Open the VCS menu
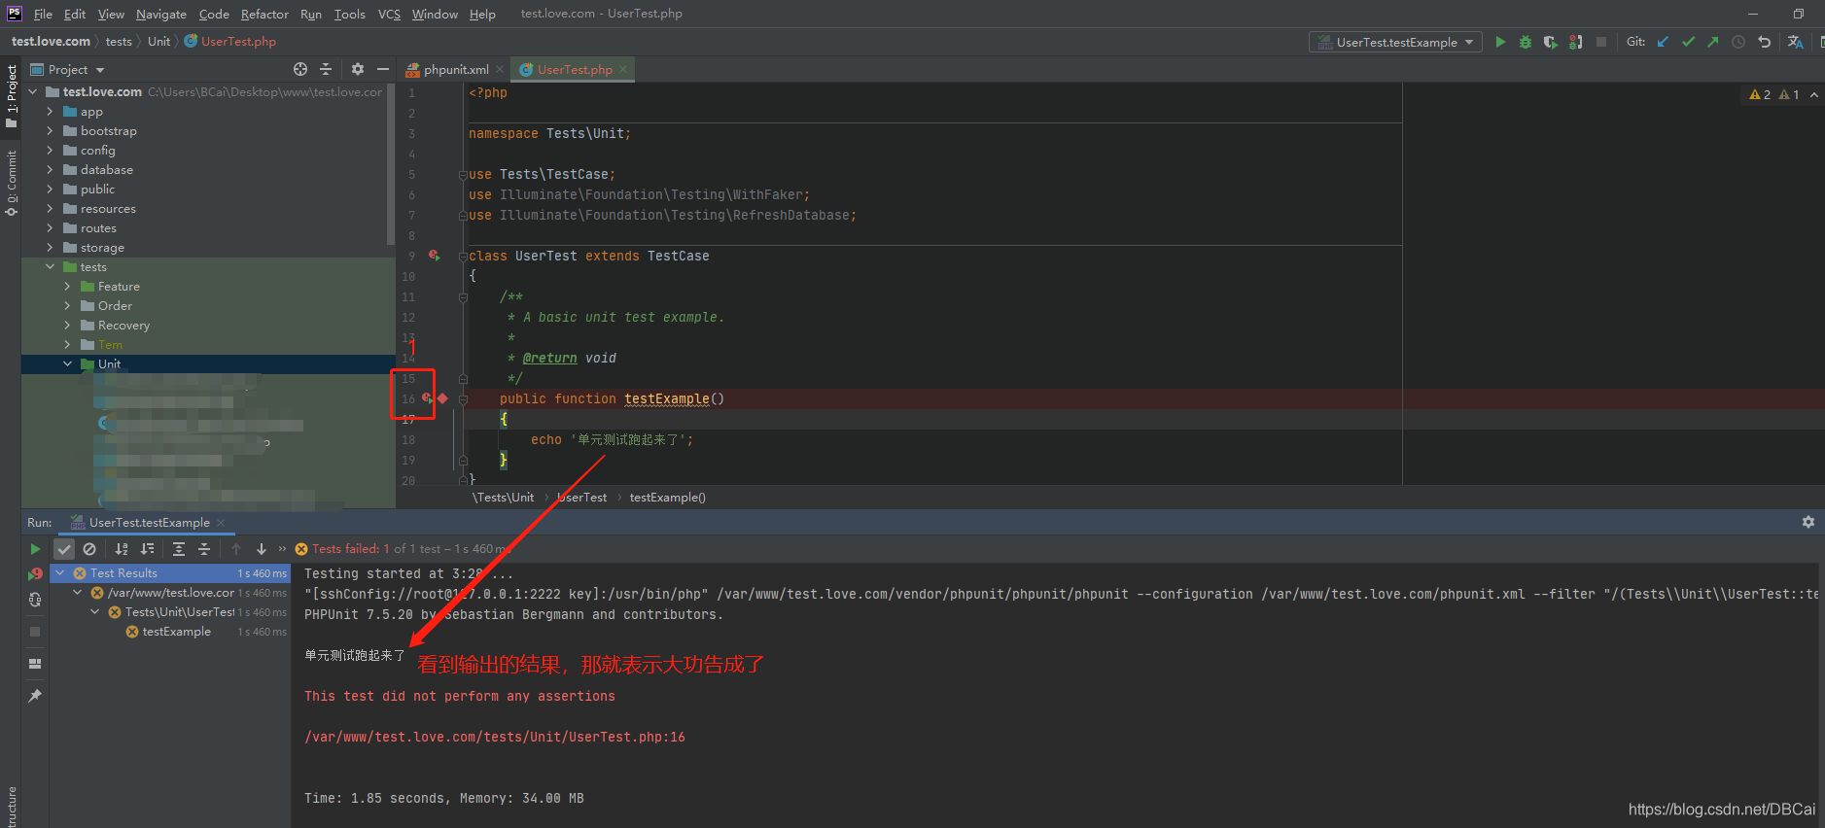This screenshot has height=828, width=1825. pos(389,14)
